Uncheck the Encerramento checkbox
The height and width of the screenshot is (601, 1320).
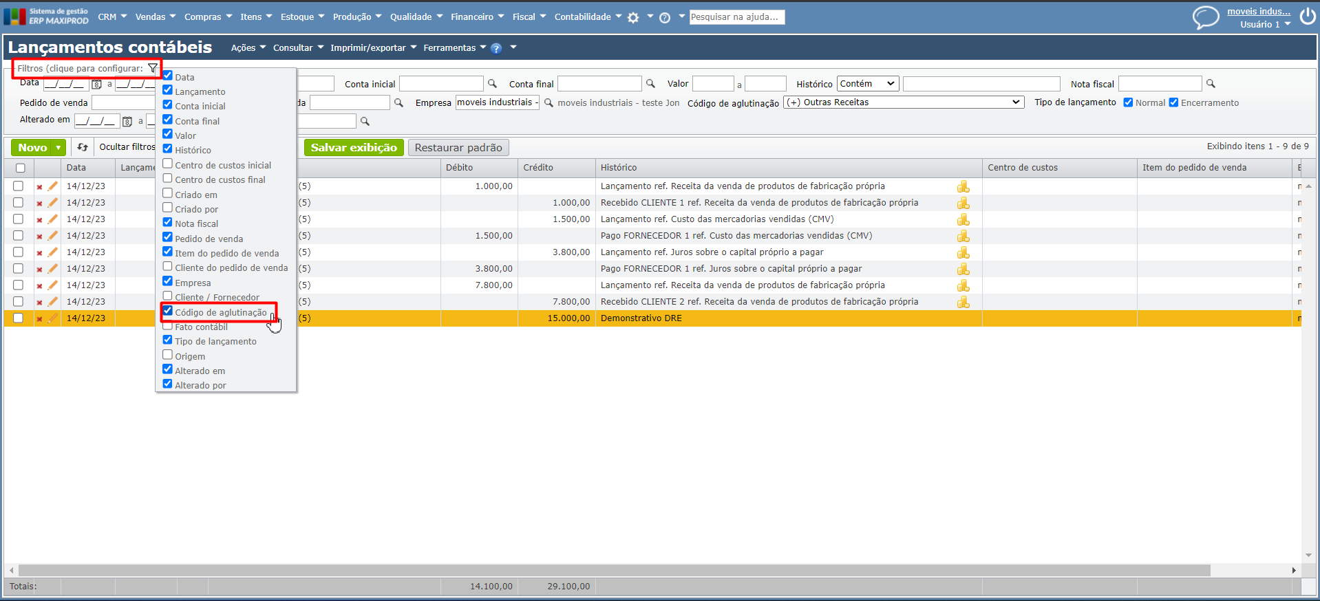pyautogui.click(x=1173, y=102)
